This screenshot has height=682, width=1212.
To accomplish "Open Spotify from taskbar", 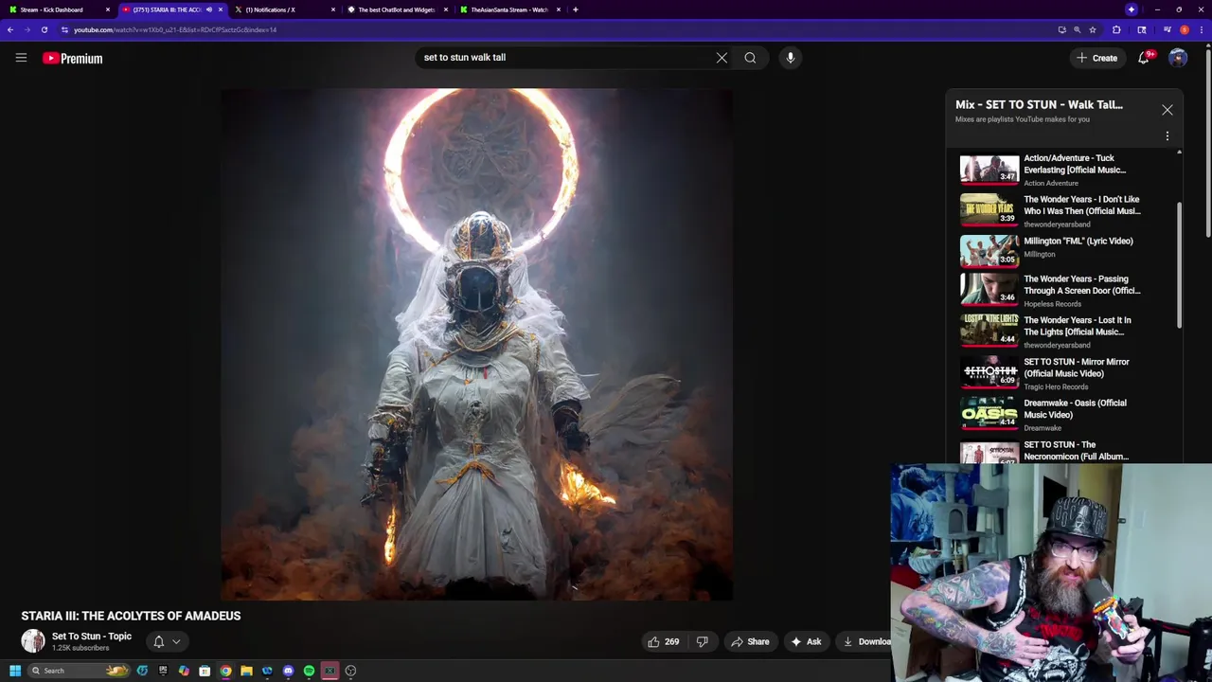I will click(309, 671).
